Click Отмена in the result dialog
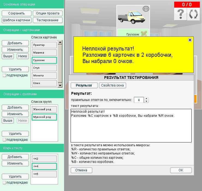Image resolution: width=202 pixels, height=191 pixels. point(82,170)
